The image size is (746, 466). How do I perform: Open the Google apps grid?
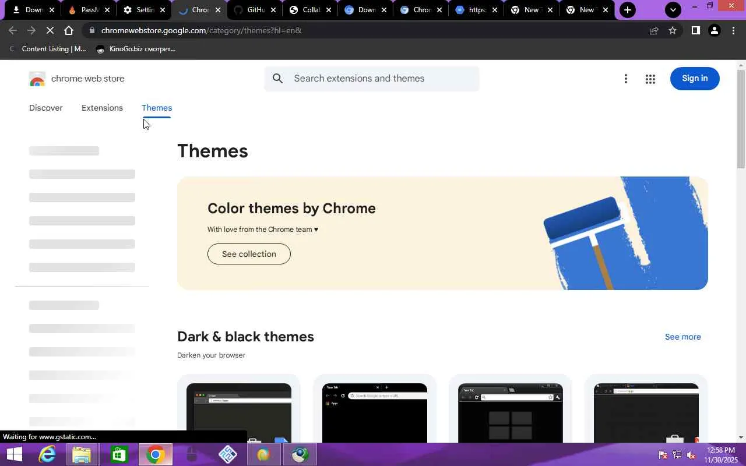pos(650,79)
